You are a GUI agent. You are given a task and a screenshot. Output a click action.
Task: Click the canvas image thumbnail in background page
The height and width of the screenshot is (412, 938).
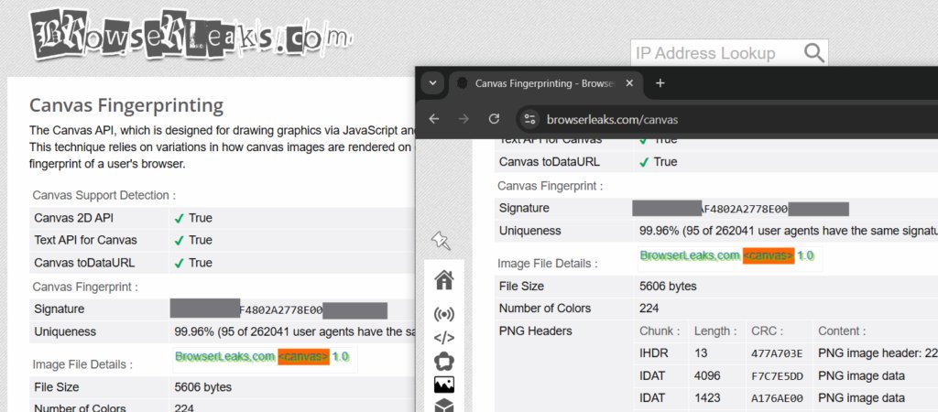tap(265, 360)
